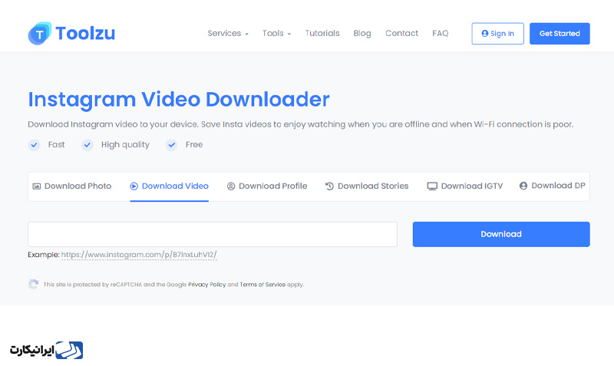614x366 pixels.
Task: Click the Toolzu brand name text
Action: (x=85, y=33)
